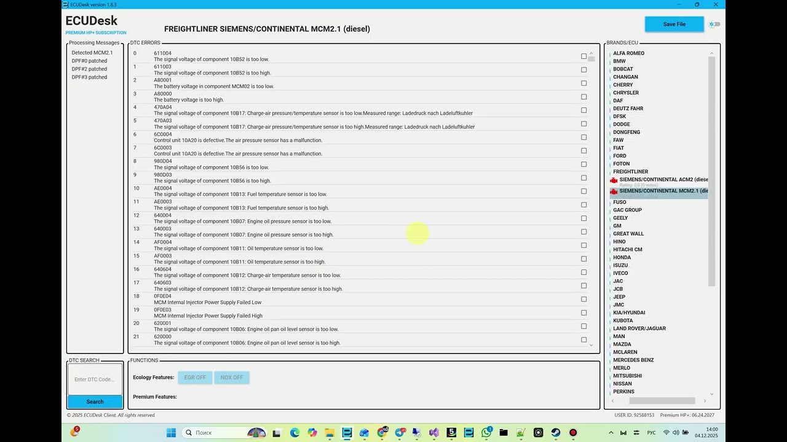Expand CHRYSLER brand in list
Image resolution: width=787 pixels, height=442 pixels.
pyautogui.click(x=626, y=93)
